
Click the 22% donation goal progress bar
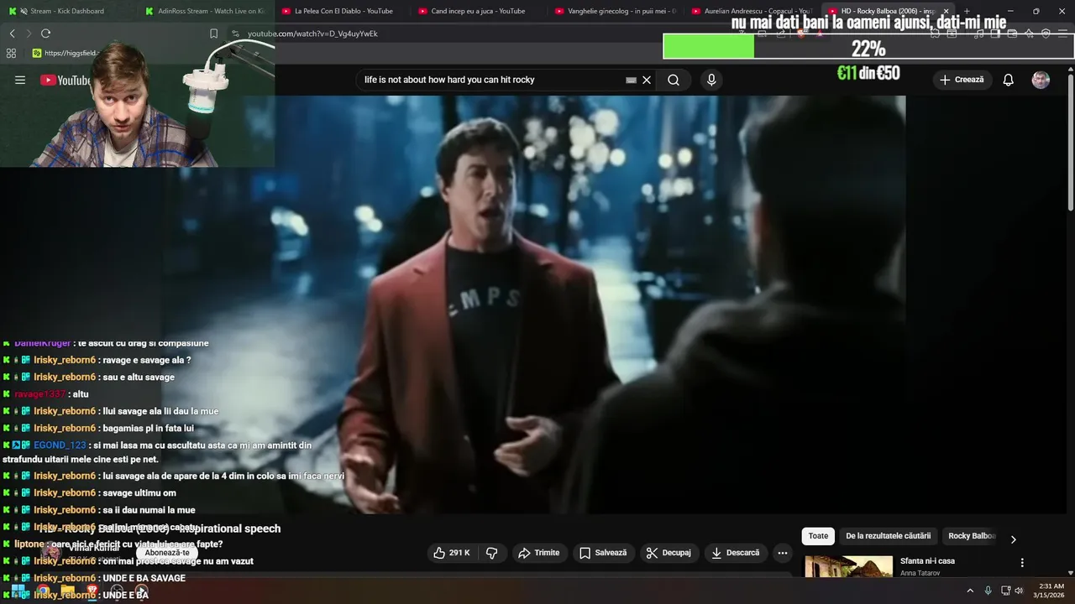(868, 46)
